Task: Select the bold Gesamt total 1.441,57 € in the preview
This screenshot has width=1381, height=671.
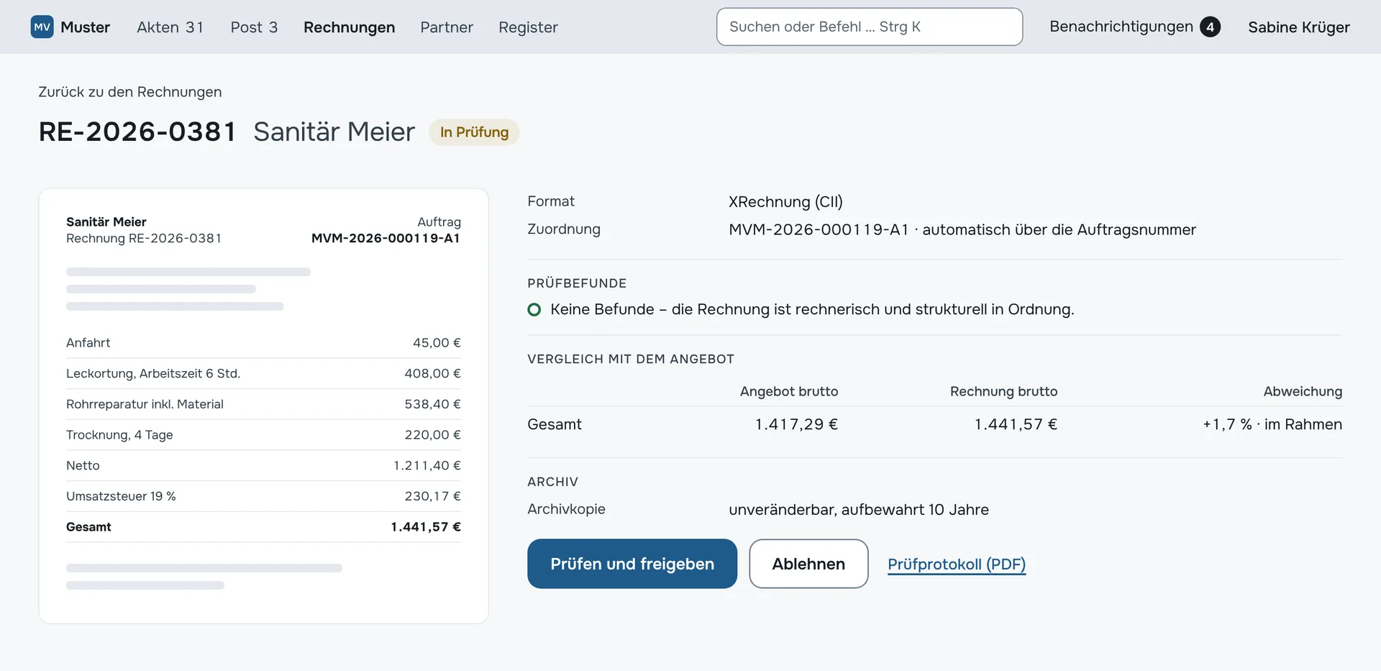Action: [x=426, y=527]
